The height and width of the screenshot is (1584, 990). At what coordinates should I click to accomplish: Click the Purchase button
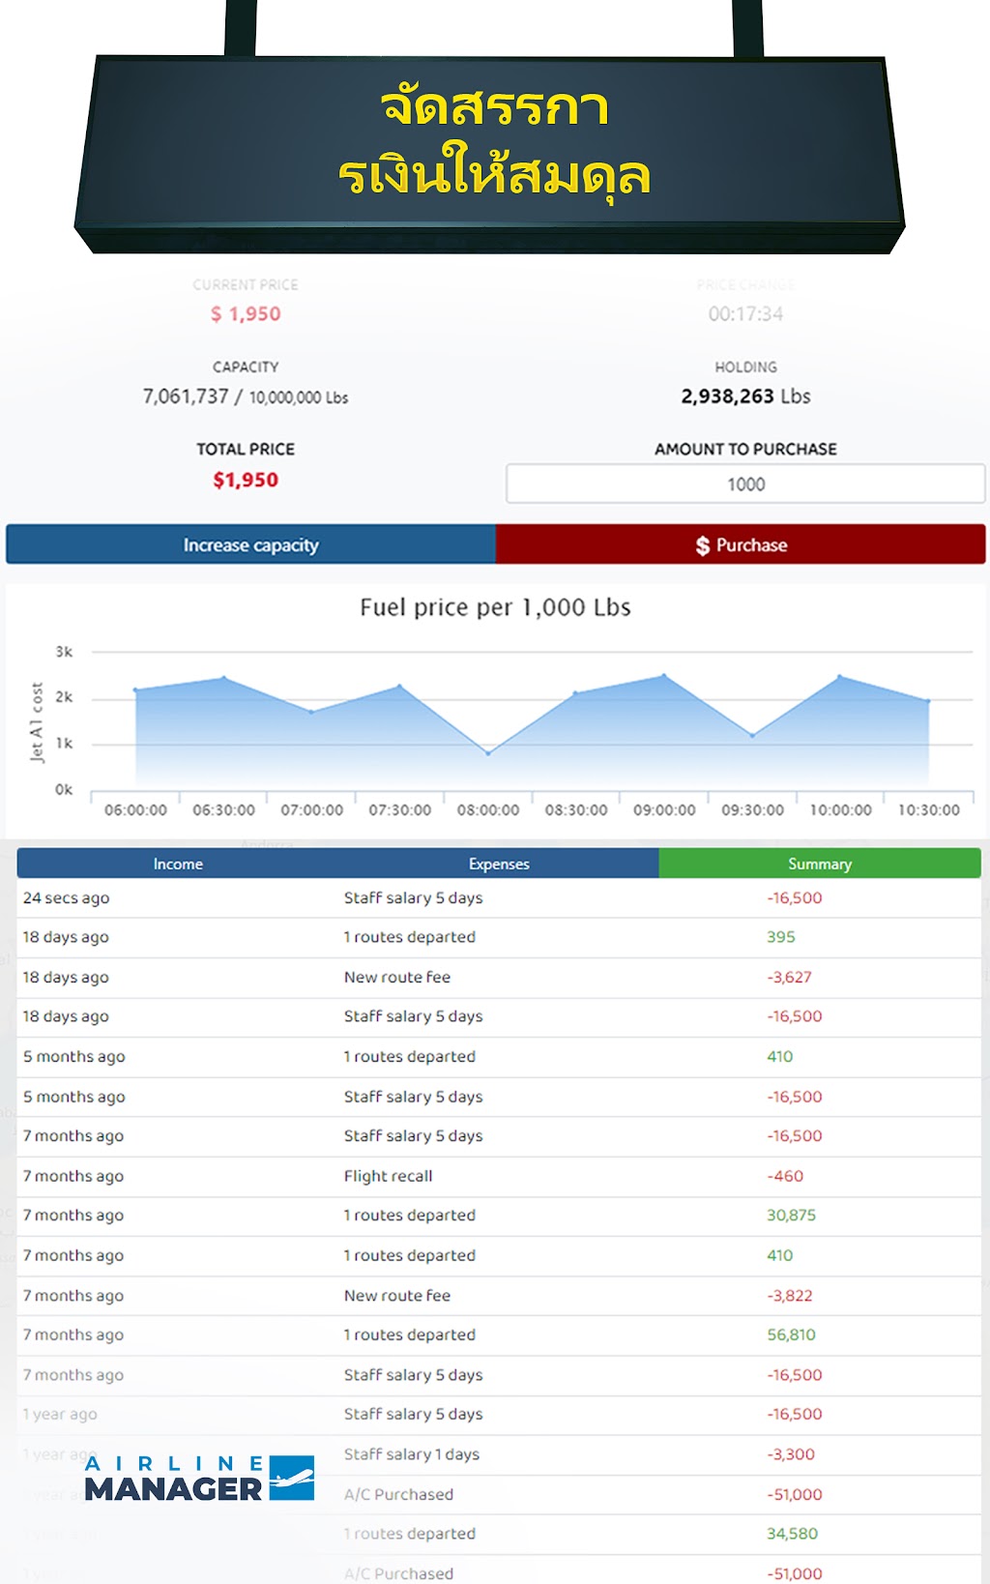pyautogui.click(x=741, y=544)
